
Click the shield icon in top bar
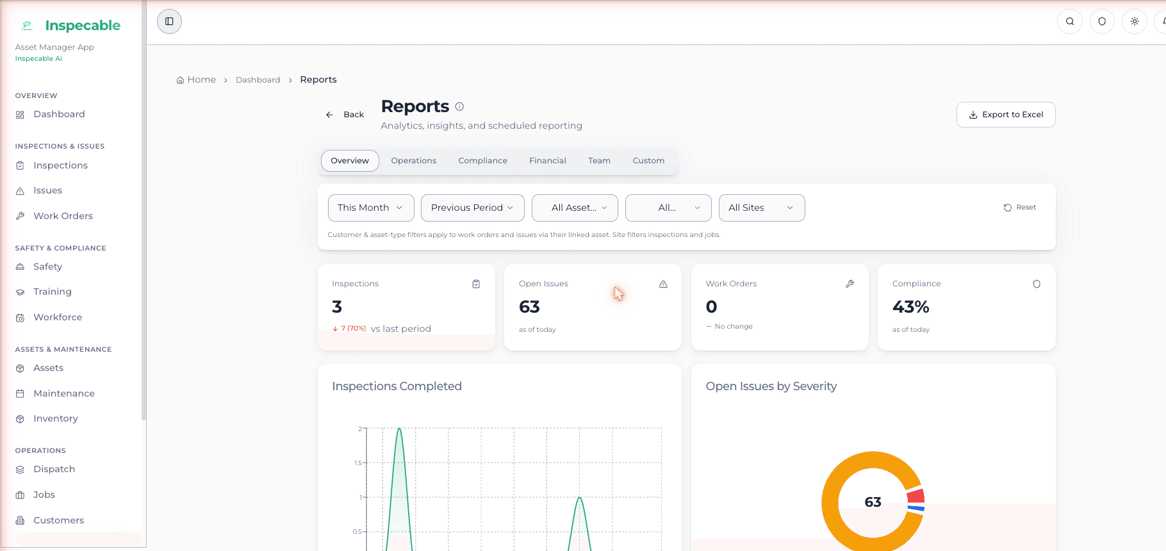tap(1102, 21)
